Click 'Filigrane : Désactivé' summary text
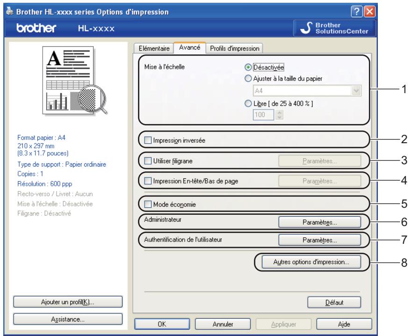Viewport: 412px width, 336px height. [x=44, y=213]
